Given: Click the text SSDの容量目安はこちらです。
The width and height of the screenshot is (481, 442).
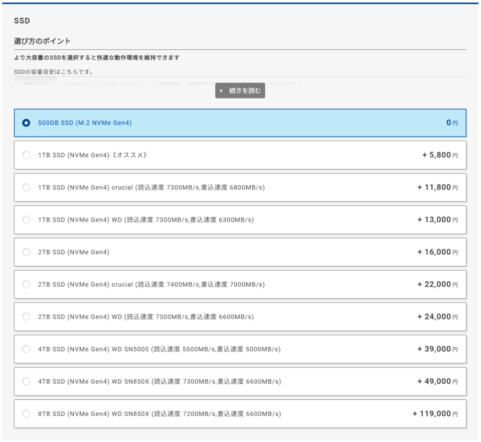Looking at the screenshot, I should click(x=54, y=72).
